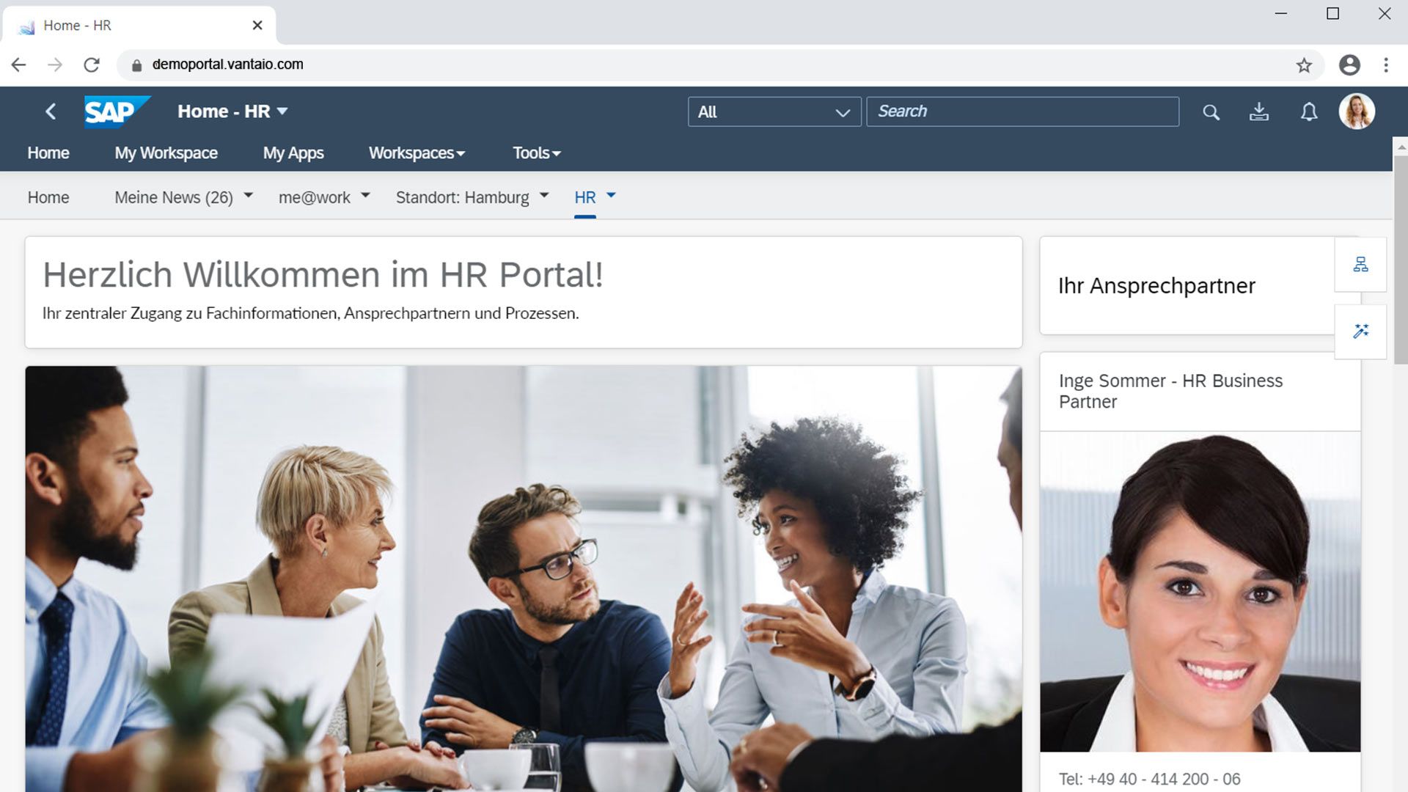Open the Tools menu in top navigation
1408x792 pixels.
point(535,153)
